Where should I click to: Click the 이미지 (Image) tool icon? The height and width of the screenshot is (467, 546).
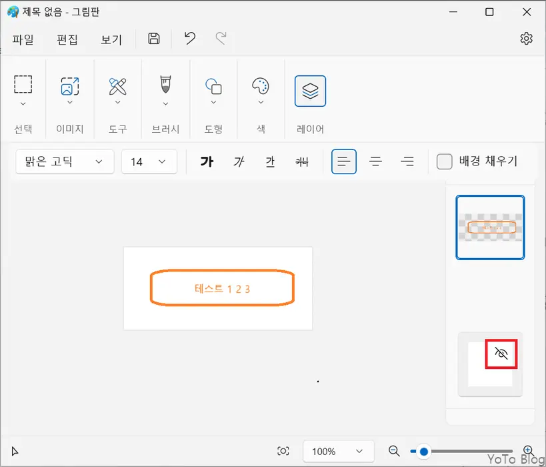(69, 87)
